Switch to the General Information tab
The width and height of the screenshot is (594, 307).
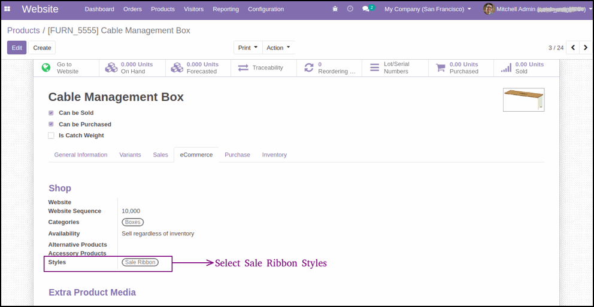(81, 155)
